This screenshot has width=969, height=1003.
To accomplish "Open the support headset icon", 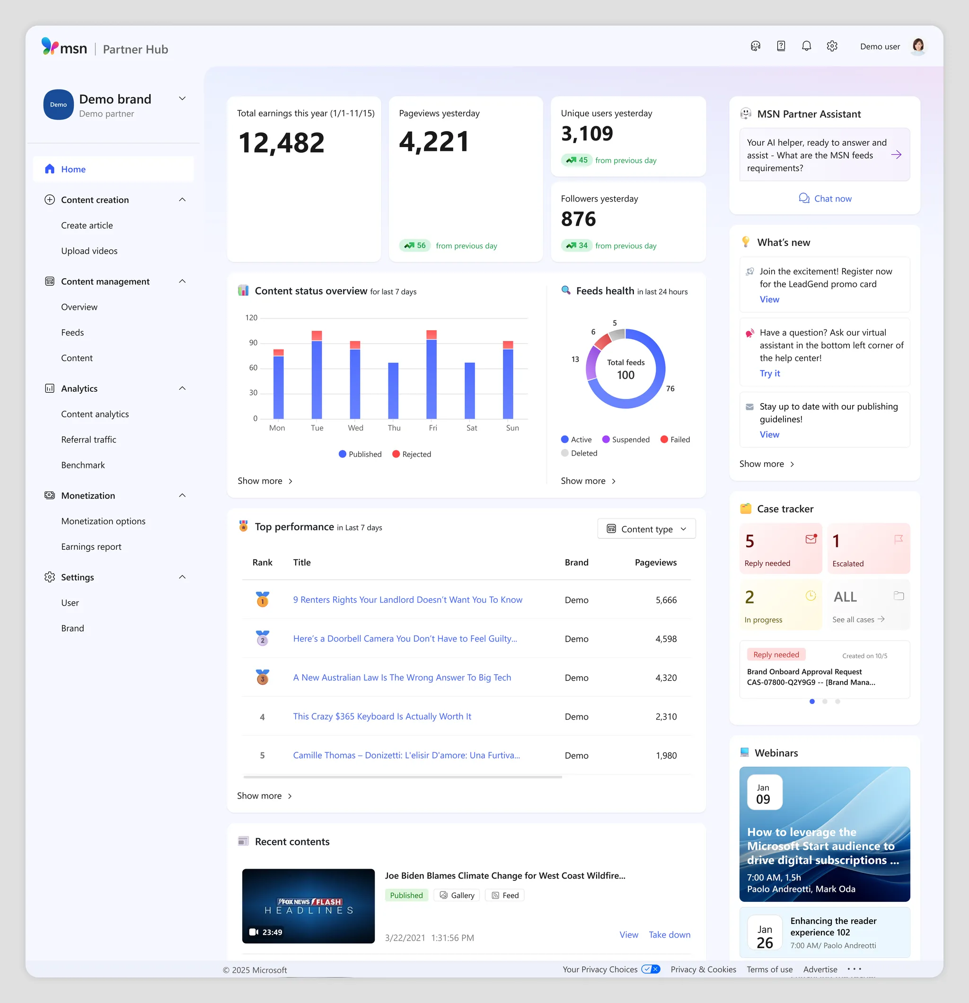I will pyautogui.click(x=755, y=46).
